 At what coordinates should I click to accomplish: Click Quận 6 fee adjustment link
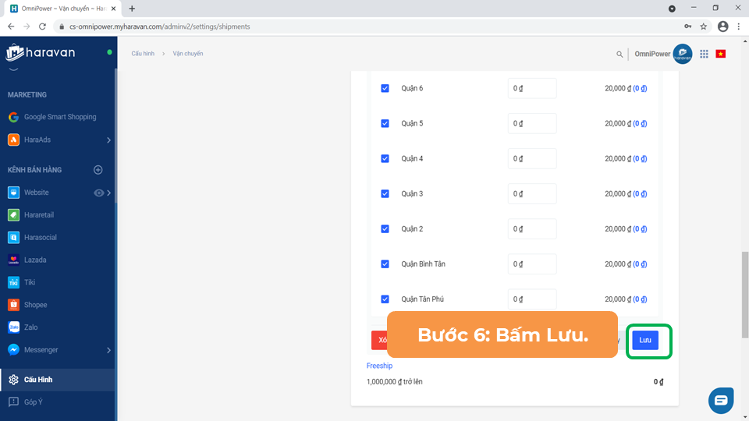pyautogui.click(x=640, y=88)
